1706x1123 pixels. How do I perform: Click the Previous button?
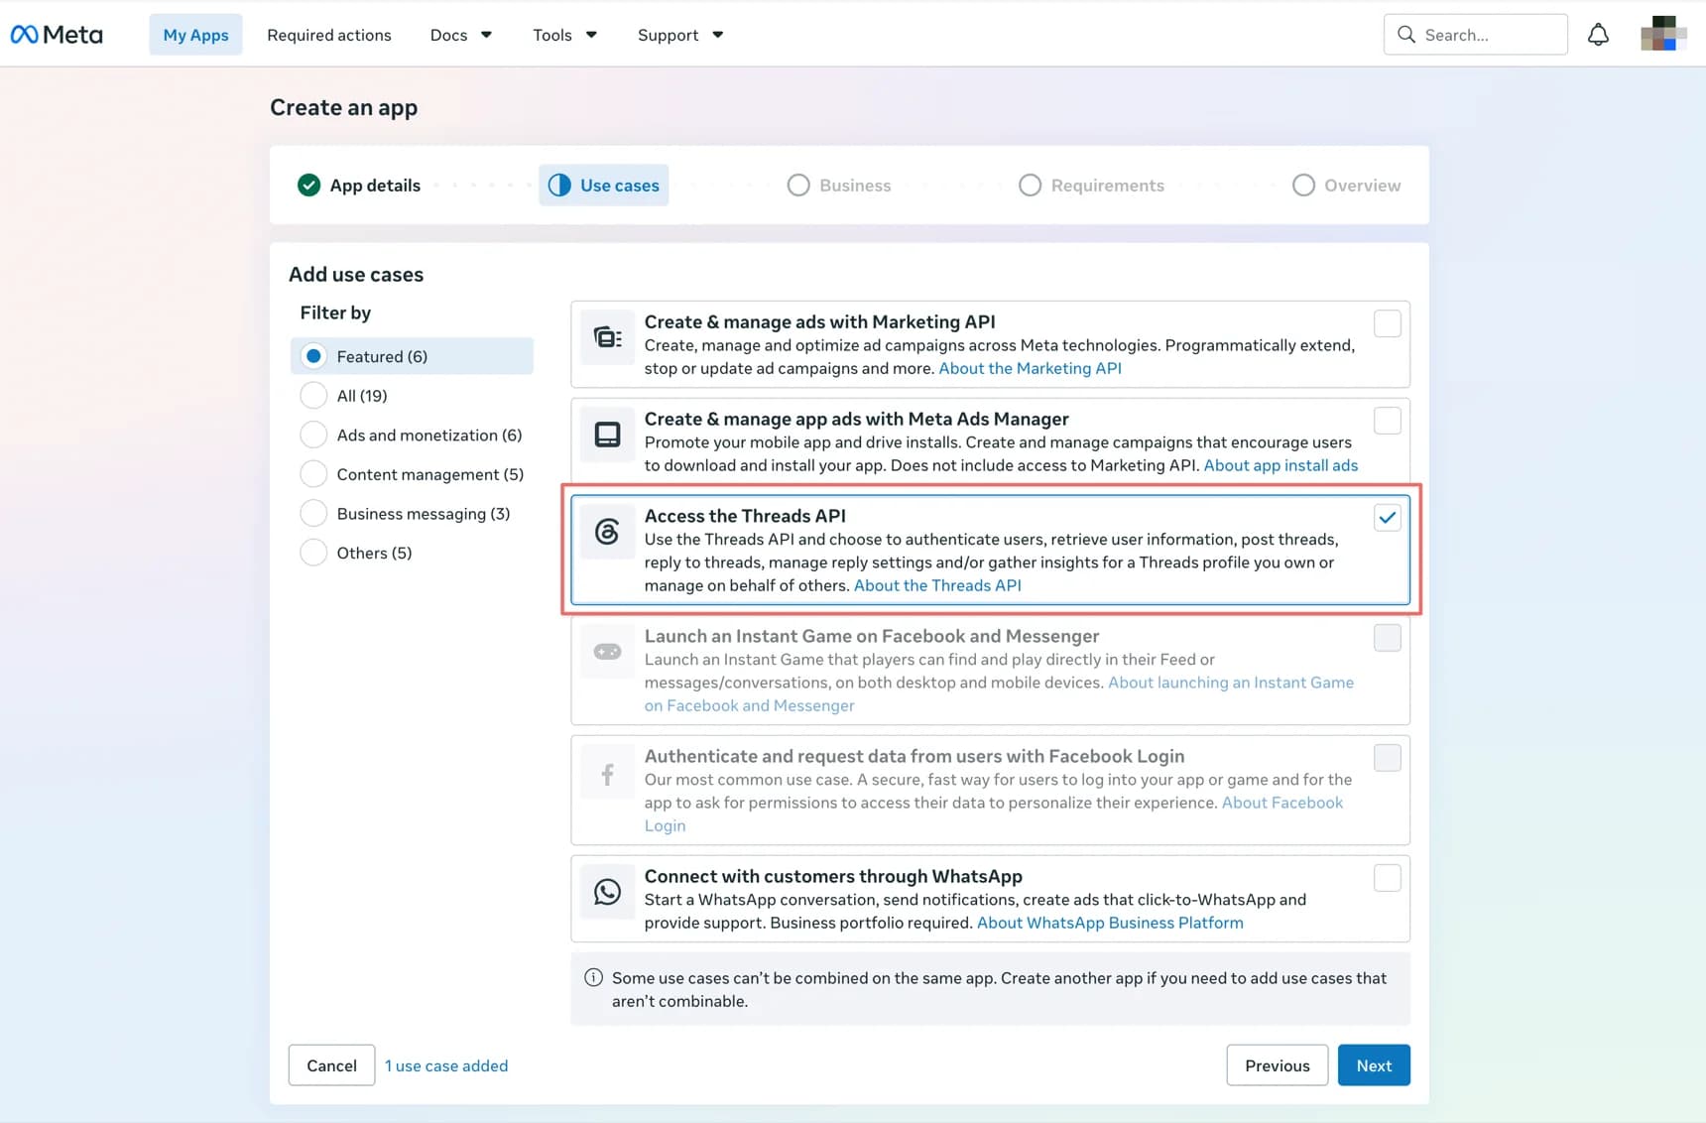pos(1278,1065)
